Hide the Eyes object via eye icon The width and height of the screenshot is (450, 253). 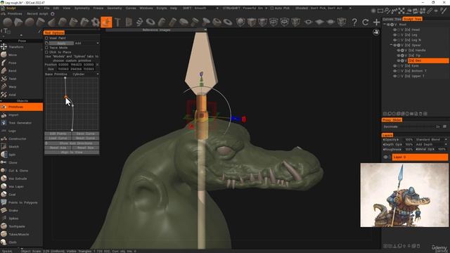click(x=395, y=66)
